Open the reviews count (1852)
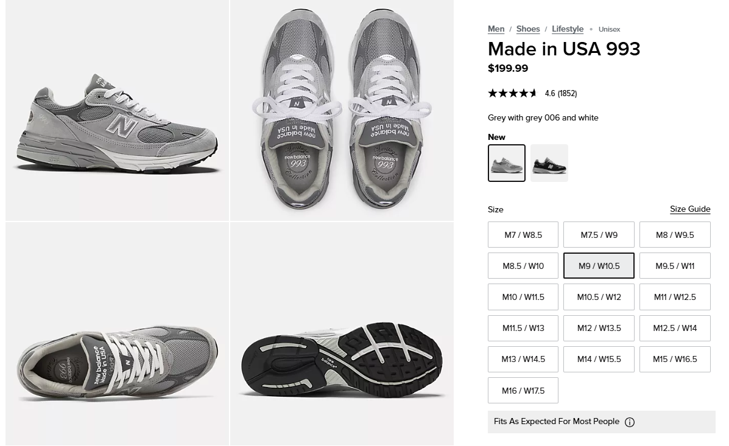729x446 pixels. [567, 93]
